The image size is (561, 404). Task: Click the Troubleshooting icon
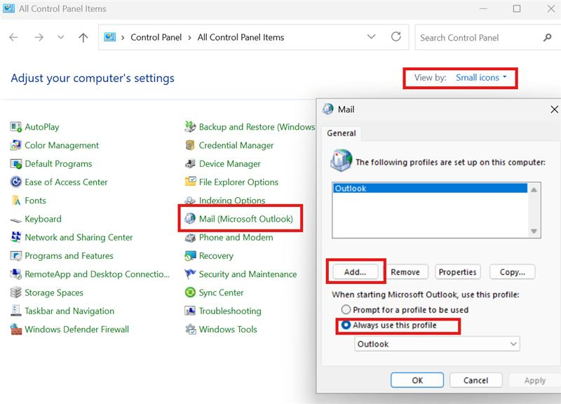coord(190,311)
